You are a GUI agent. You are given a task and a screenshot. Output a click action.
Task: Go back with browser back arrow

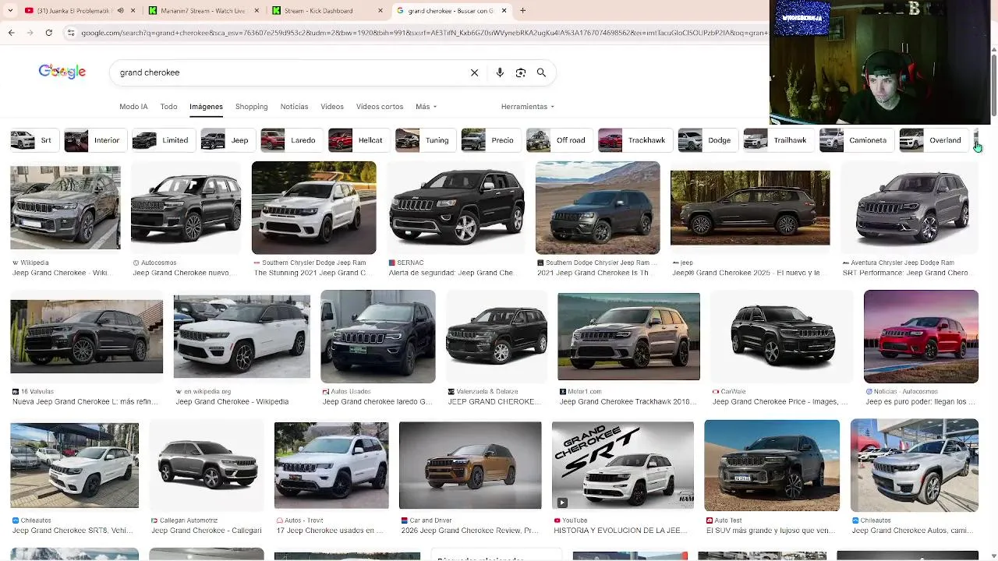(x=11, y=33)
